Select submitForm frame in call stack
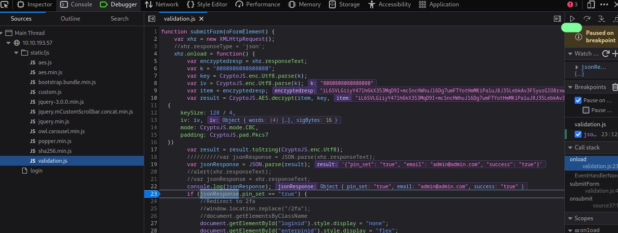The width and height of the screenshot is (618, 233). point(591,187)
